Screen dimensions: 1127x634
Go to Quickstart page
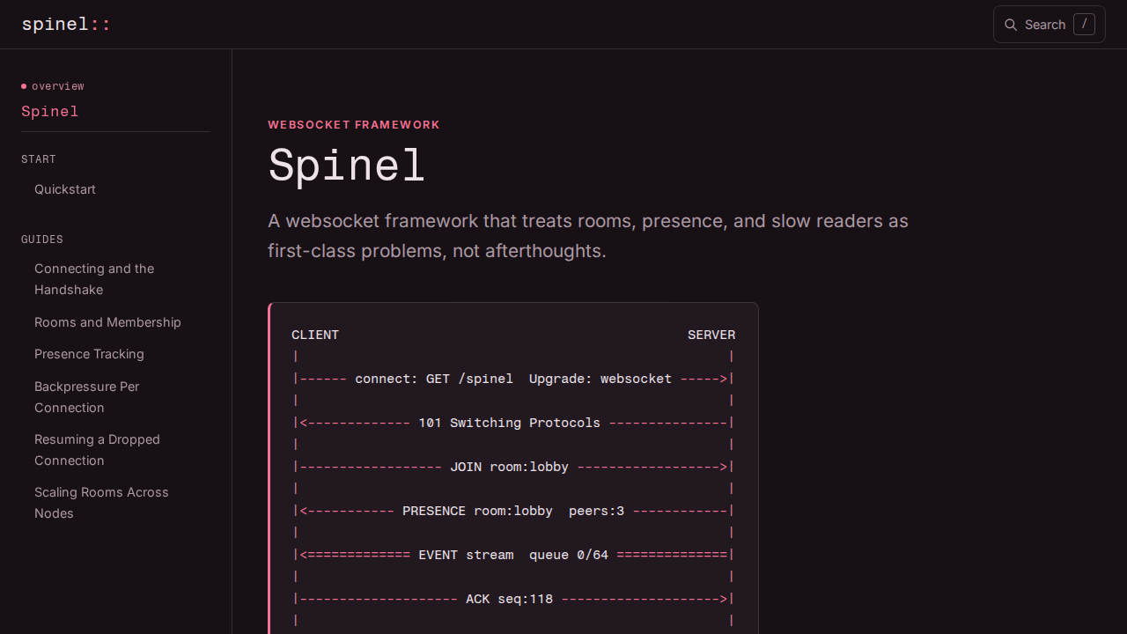pyautogui.click(x=65, y=189)
